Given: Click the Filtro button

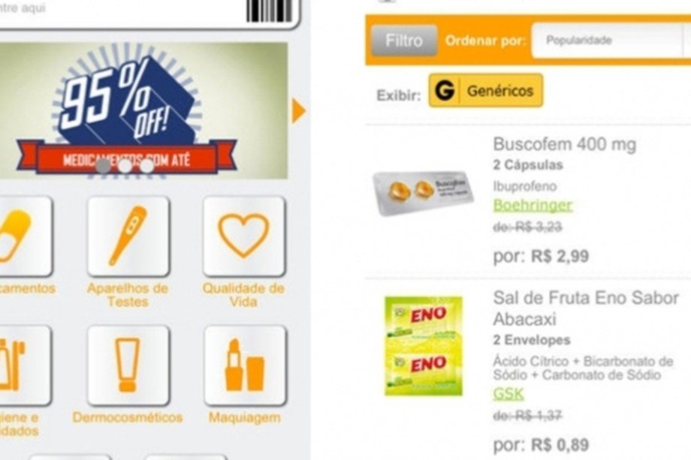Looking at the screenshot, I should (x=404, y=41).
